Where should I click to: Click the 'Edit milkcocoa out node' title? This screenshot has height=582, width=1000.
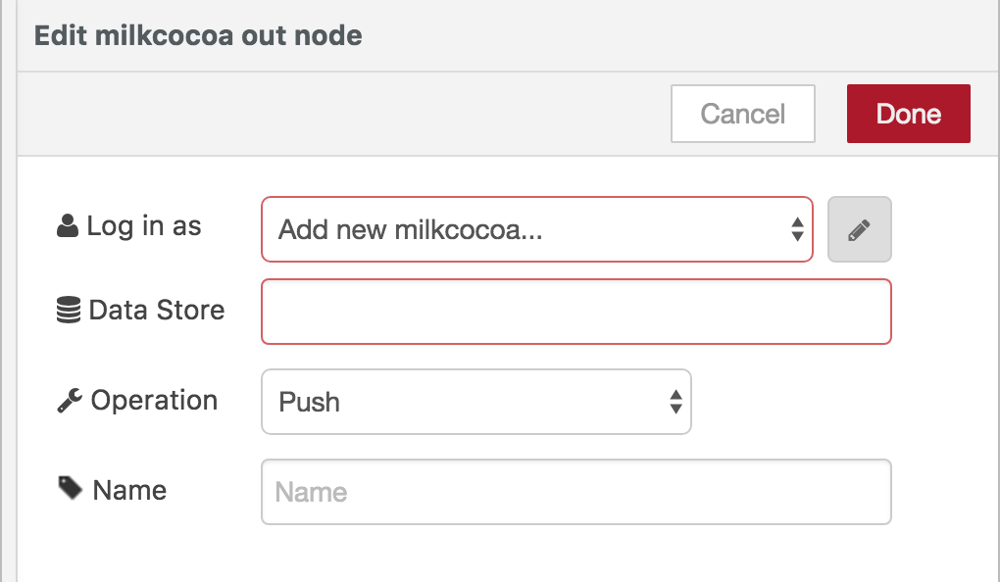coord(198,36)
